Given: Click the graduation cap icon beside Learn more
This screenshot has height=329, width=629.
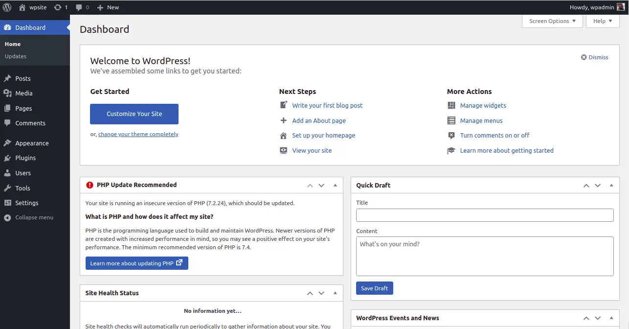Looking at the screenshot, I should 451,150.
